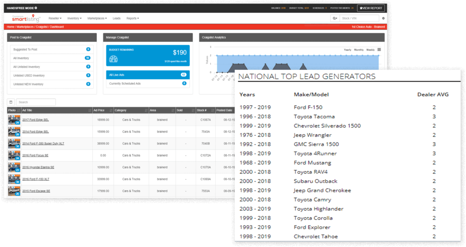This screenshot has height=247, width=466.
Task: Sort table by Ad Price column
Action: pyautogui.click(x=111, y=110)
